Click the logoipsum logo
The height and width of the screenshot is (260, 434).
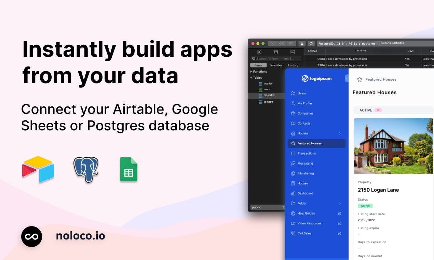pyautogui.click(x=316, y=79)
